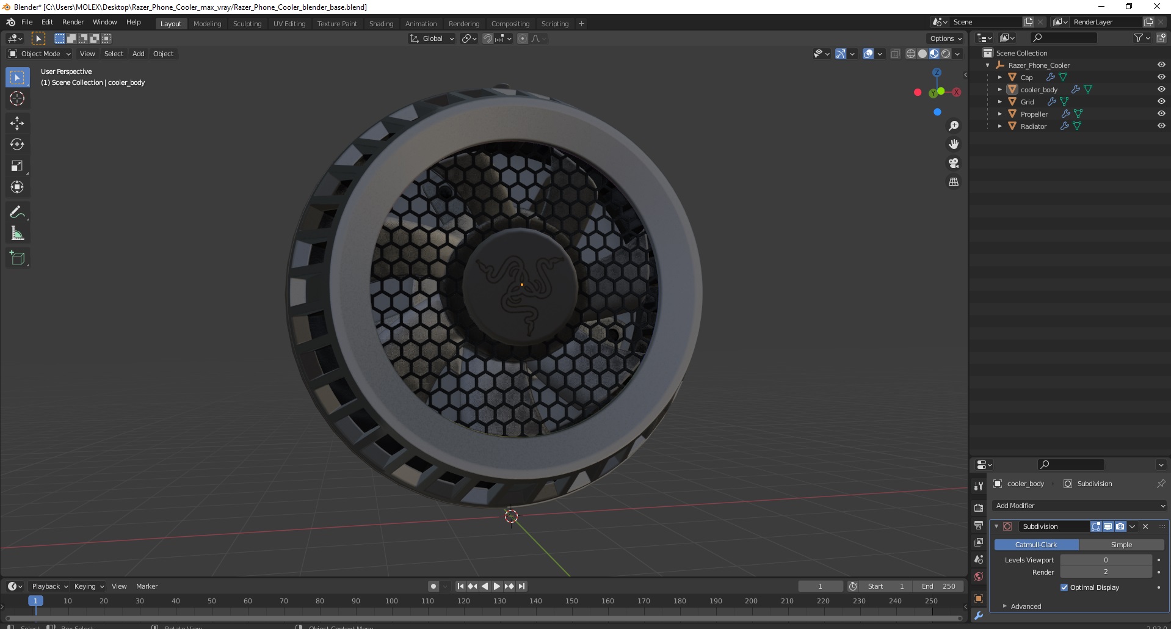Click the outliner search field
Viewport: 1171px width, 629px height.
pyautogui.click(x=1063, y=38)
